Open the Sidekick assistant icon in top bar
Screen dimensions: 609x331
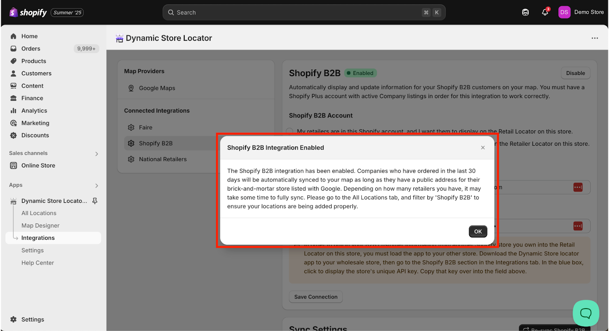pos(525,13)
